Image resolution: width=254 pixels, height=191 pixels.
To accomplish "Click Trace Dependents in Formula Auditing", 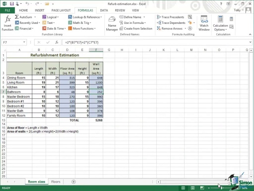I will coord(171,23).
